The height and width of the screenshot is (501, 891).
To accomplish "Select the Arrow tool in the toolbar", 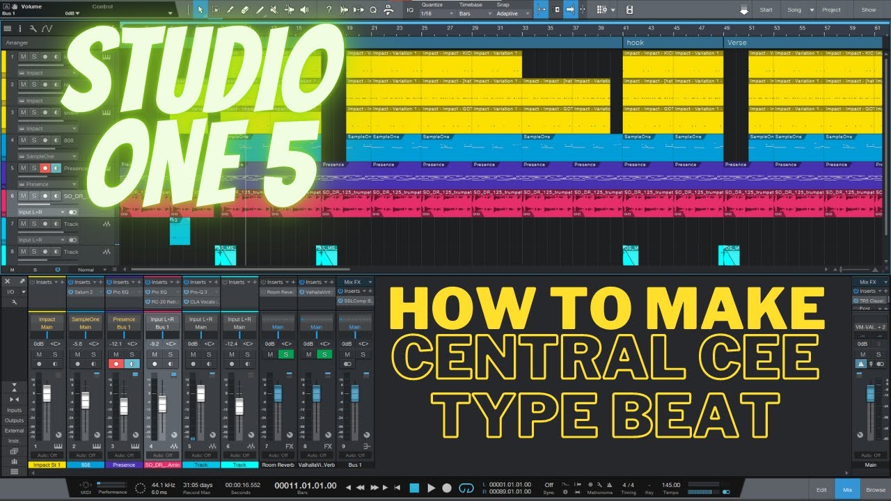I will point(200,10).
